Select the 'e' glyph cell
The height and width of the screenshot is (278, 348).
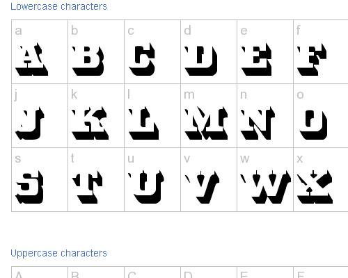tap(256, 60)
